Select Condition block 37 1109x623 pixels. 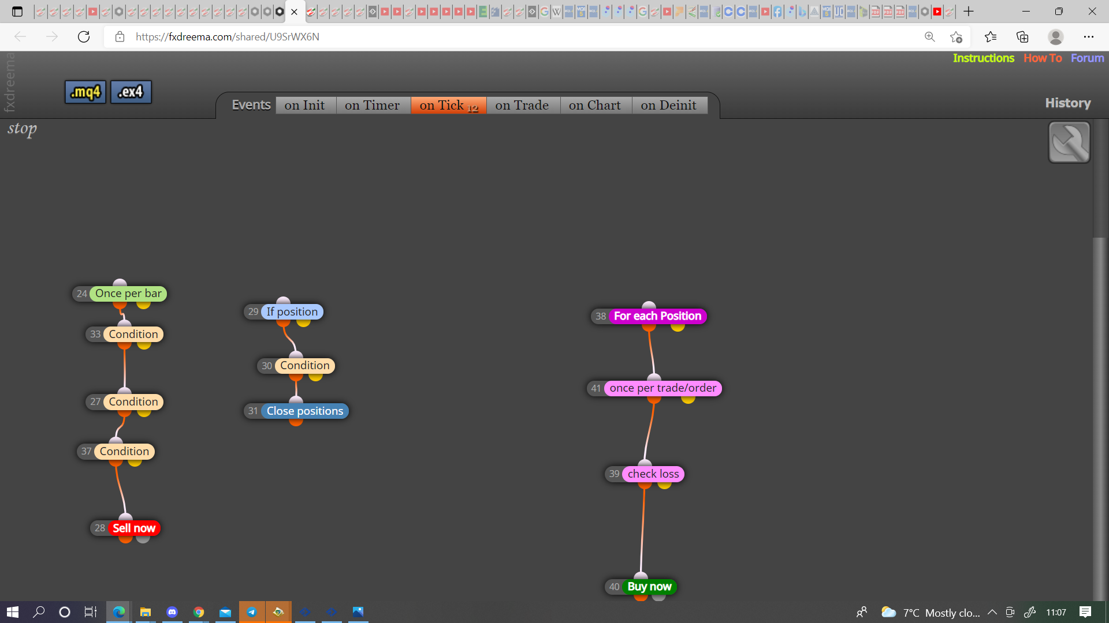124,451
